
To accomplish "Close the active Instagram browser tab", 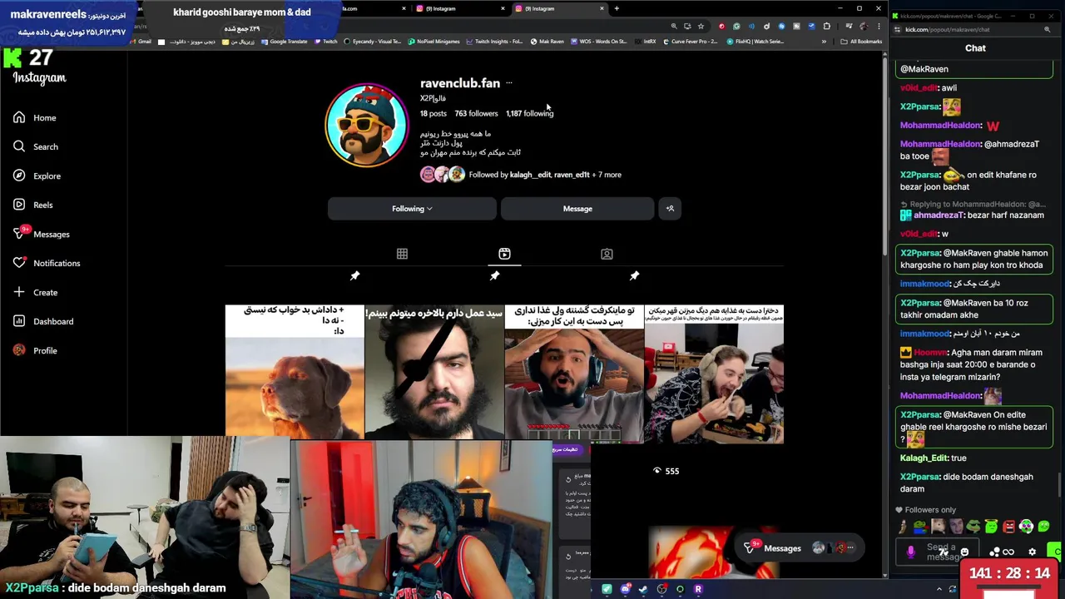I will pyautogui.click(x=602, y=8).
